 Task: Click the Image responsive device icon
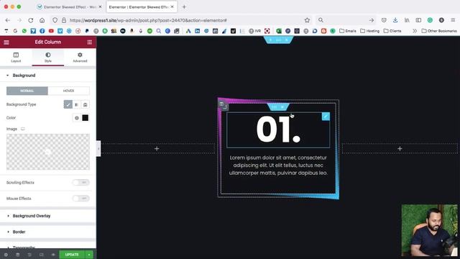tap(23, 129)
